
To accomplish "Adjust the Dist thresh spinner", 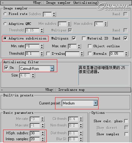I will (81, 133).
